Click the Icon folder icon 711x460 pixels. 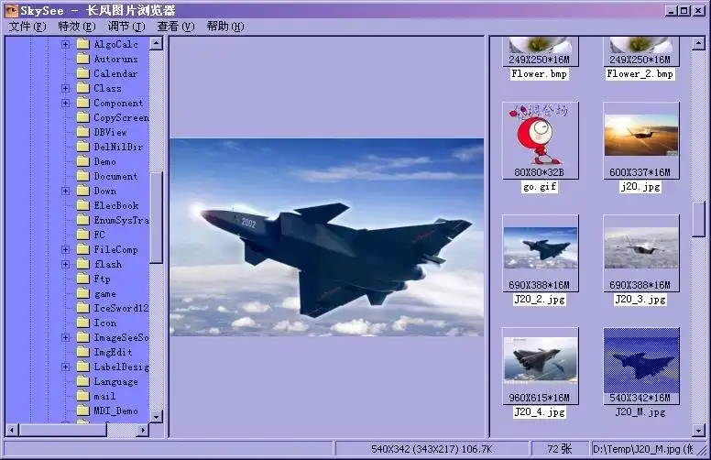[83, 323]
